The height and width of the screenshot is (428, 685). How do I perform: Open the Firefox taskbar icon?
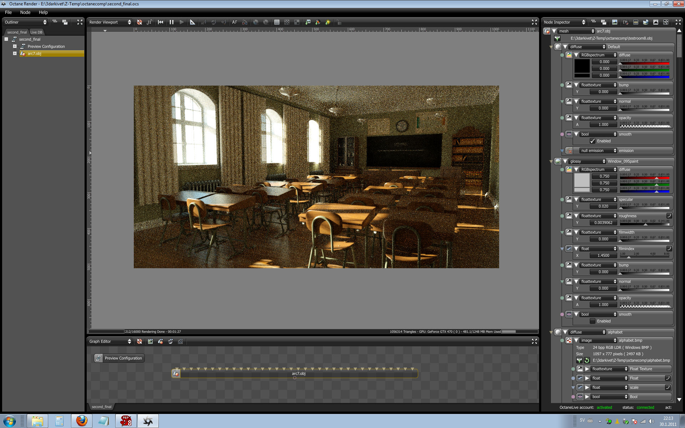coord(82,421)
